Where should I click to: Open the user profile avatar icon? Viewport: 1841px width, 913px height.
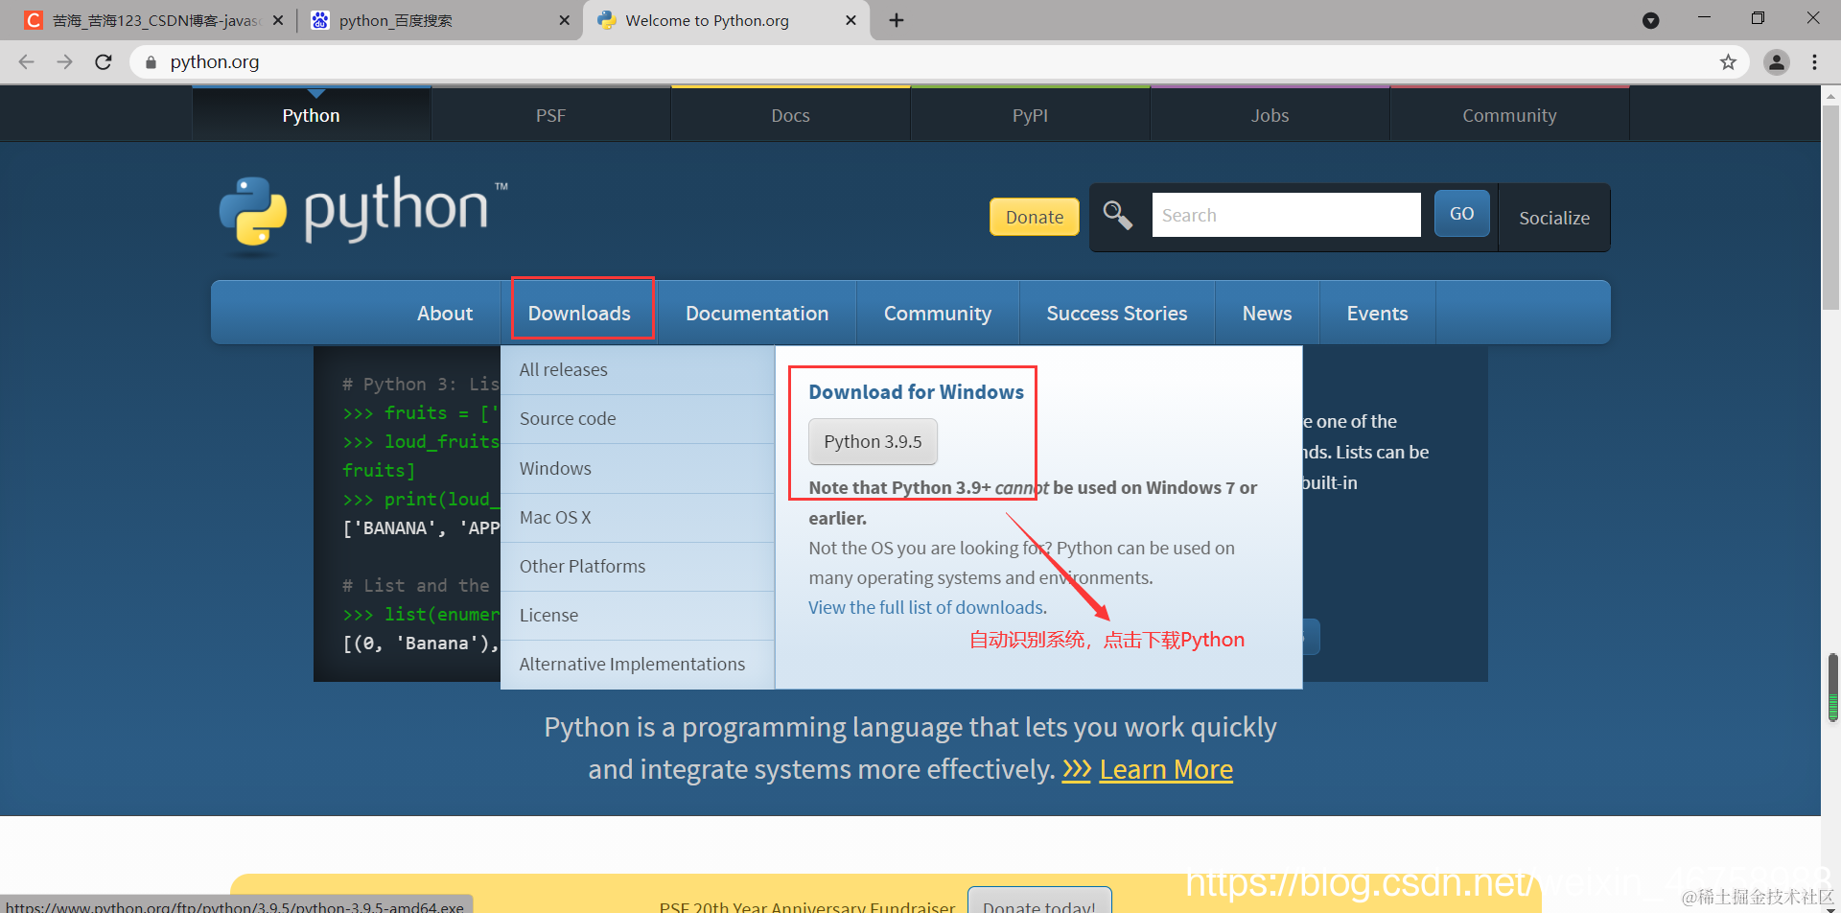1777,62
